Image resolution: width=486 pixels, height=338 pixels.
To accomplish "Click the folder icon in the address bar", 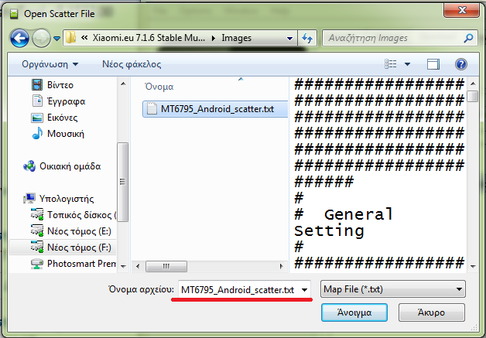I will click(x=71, y=38).
